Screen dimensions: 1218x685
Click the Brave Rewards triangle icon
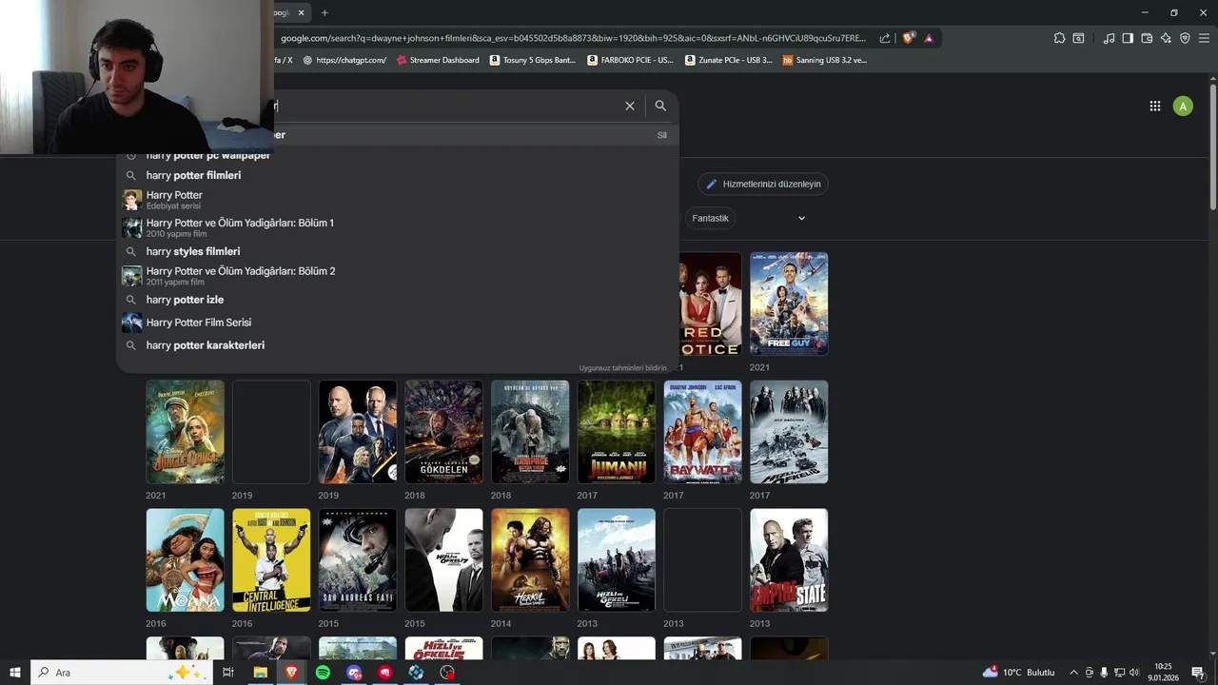929,38
